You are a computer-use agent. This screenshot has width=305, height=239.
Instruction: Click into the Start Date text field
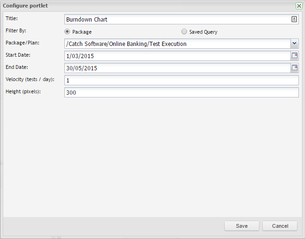177,56
